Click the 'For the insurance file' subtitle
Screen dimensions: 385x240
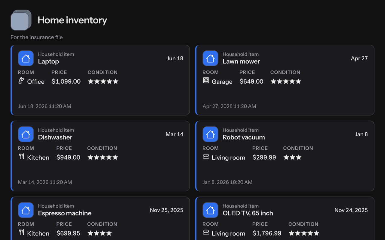tap(37, 37)
